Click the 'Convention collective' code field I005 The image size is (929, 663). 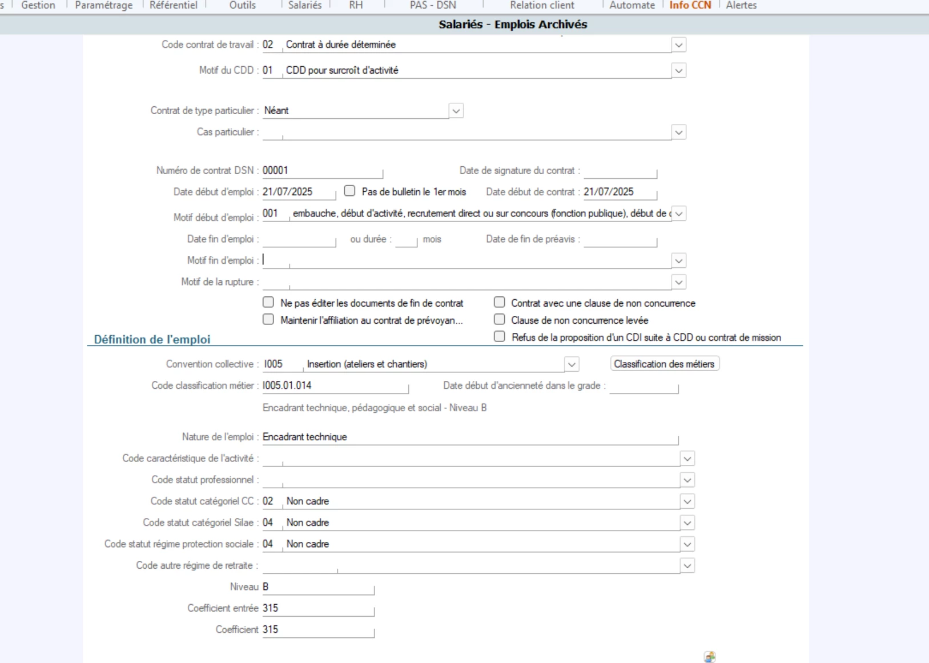283,364
